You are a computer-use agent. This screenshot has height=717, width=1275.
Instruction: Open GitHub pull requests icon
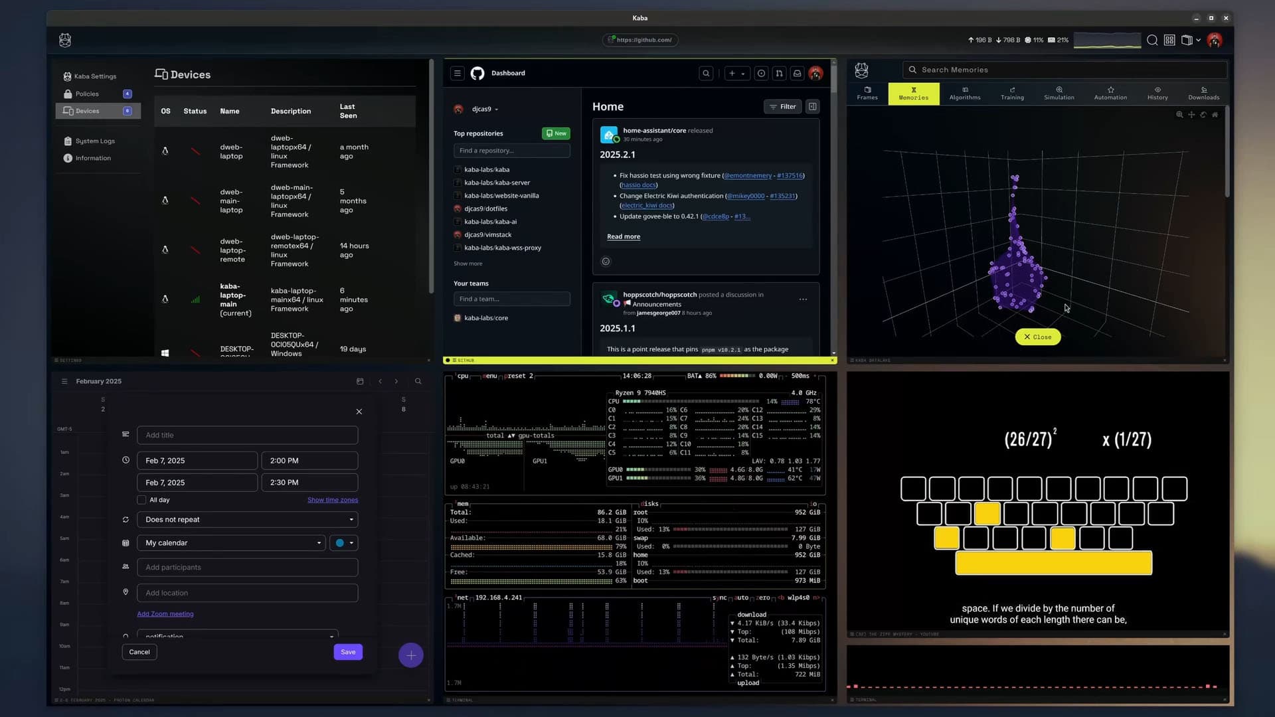tap(779, 74)
